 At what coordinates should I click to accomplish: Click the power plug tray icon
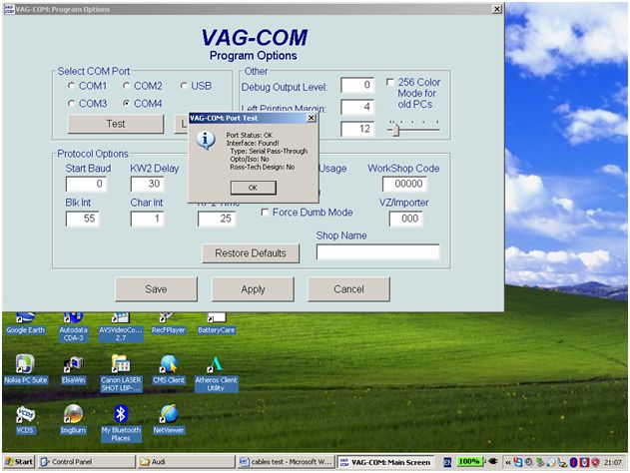click(x=492, y=462)
